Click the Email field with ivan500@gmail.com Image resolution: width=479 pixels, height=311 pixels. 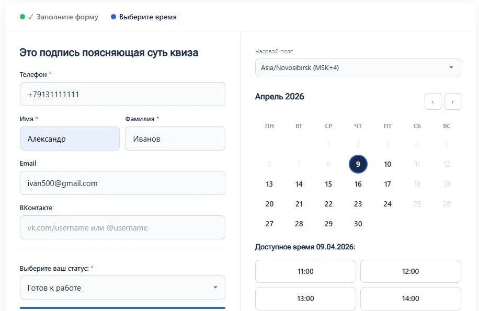(x=122, y=183)
